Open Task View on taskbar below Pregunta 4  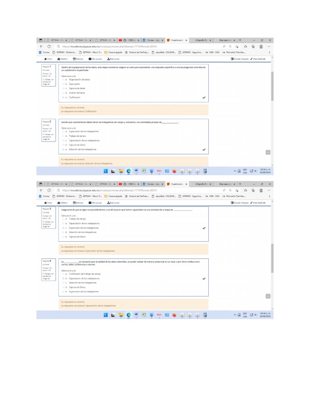point(113,315)
